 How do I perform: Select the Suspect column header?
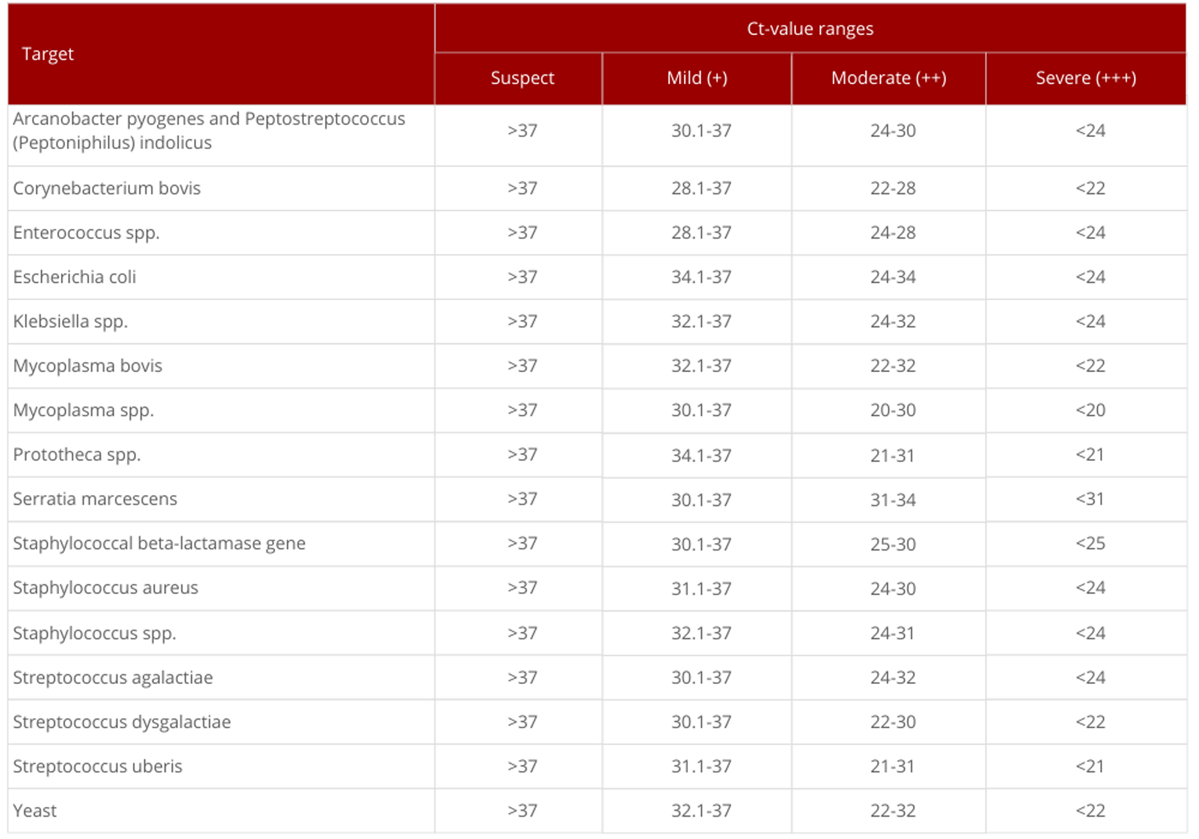pyautogui.click(x=522, y=78)
